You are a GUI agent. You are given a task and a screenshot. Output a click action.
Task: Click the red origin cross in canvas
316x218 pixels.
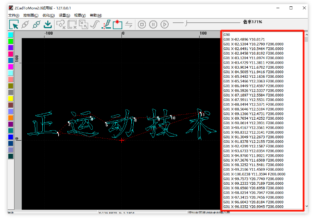pyautogui.click(x=121, y=140)
